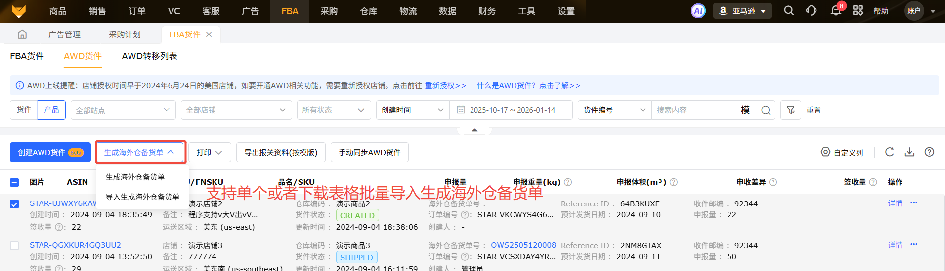Collapse the filter panel arrow

pos(474,130)
